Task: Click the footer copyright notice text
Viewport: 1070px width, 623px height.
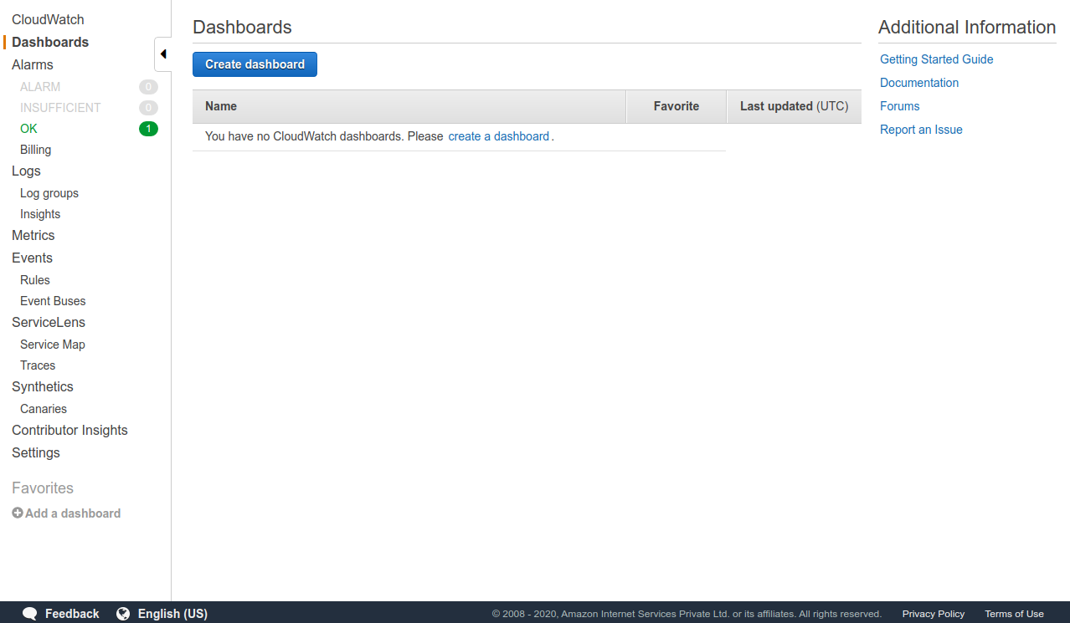Action: tap(687, 614)
